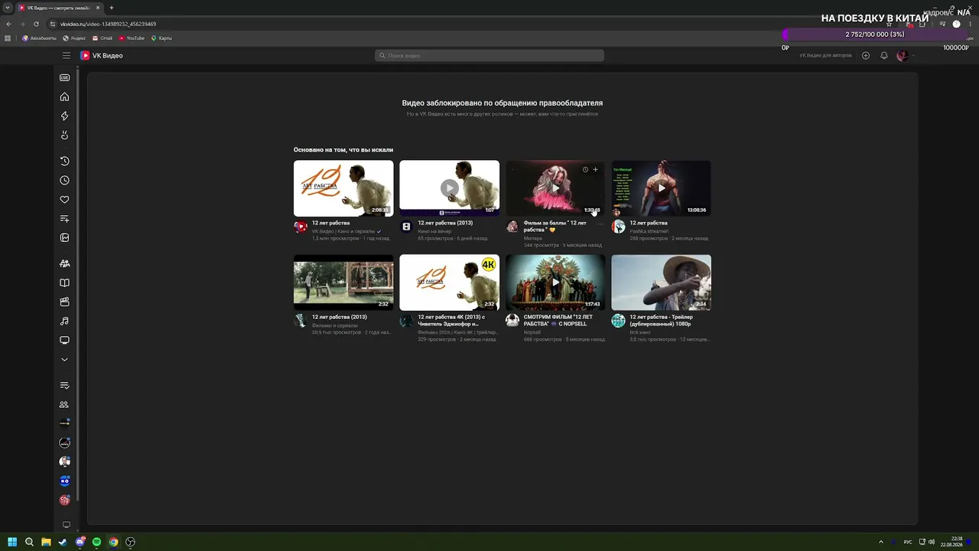Screen dimensions: 979x551
Task: Toggle the VK Video hamburger menu
Action: pyautogui.click(x=67, y=56)
